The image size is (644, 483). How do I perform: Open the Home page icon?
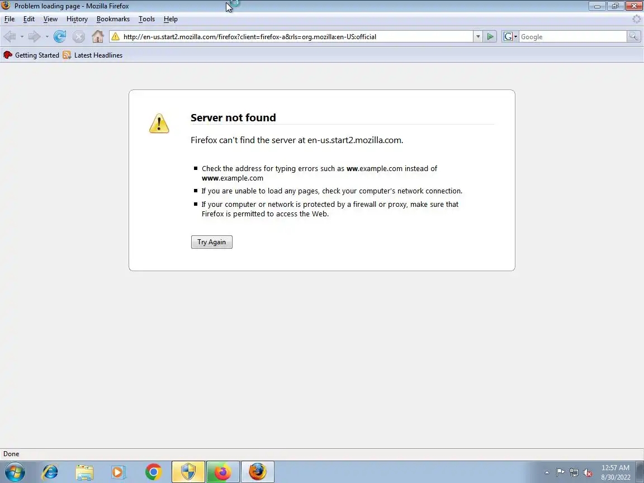tap(98, 36)
